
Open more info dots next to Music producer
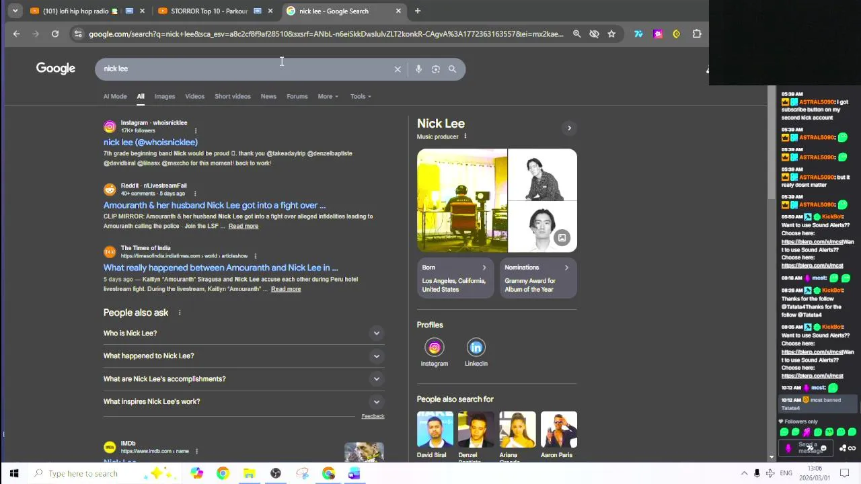click(x=465, y=136)
